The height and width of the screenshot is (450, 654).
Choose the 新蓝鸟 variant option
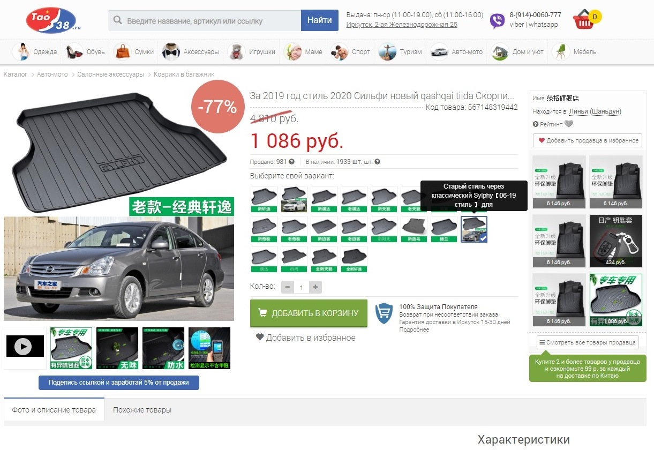[x=414, y=229]
